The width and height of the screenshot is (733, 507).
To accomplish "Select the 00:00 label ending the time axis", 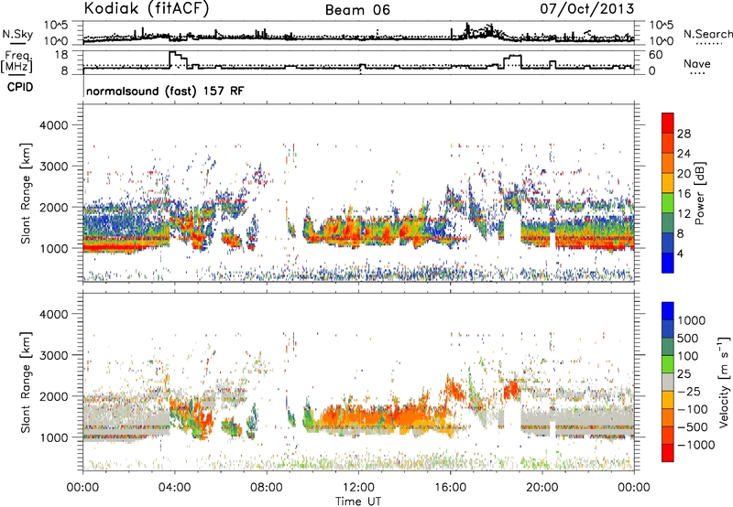I will point(634,488).
